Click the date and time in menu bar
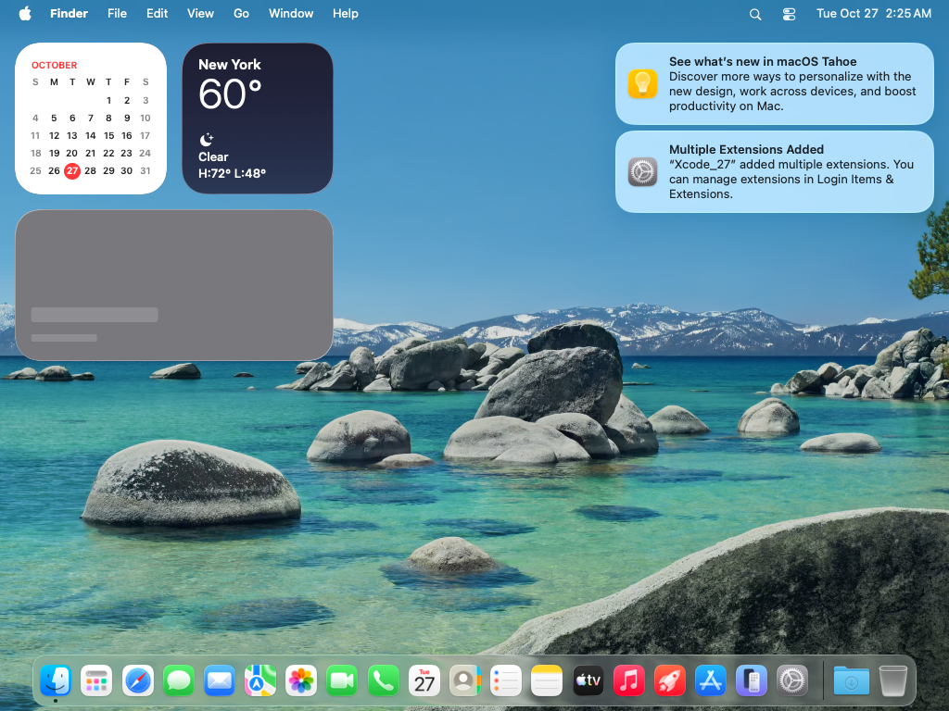Screen dimensions: 949x711 (x=873, y=13)
